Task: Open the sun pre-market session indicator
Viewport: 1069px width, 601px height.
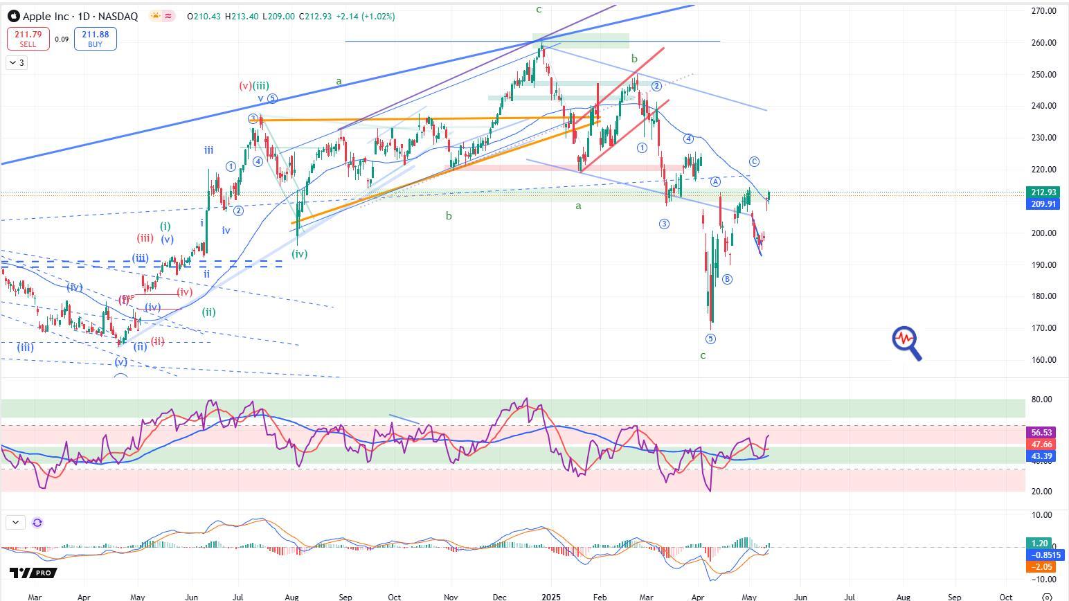Action: pos(155,16)
